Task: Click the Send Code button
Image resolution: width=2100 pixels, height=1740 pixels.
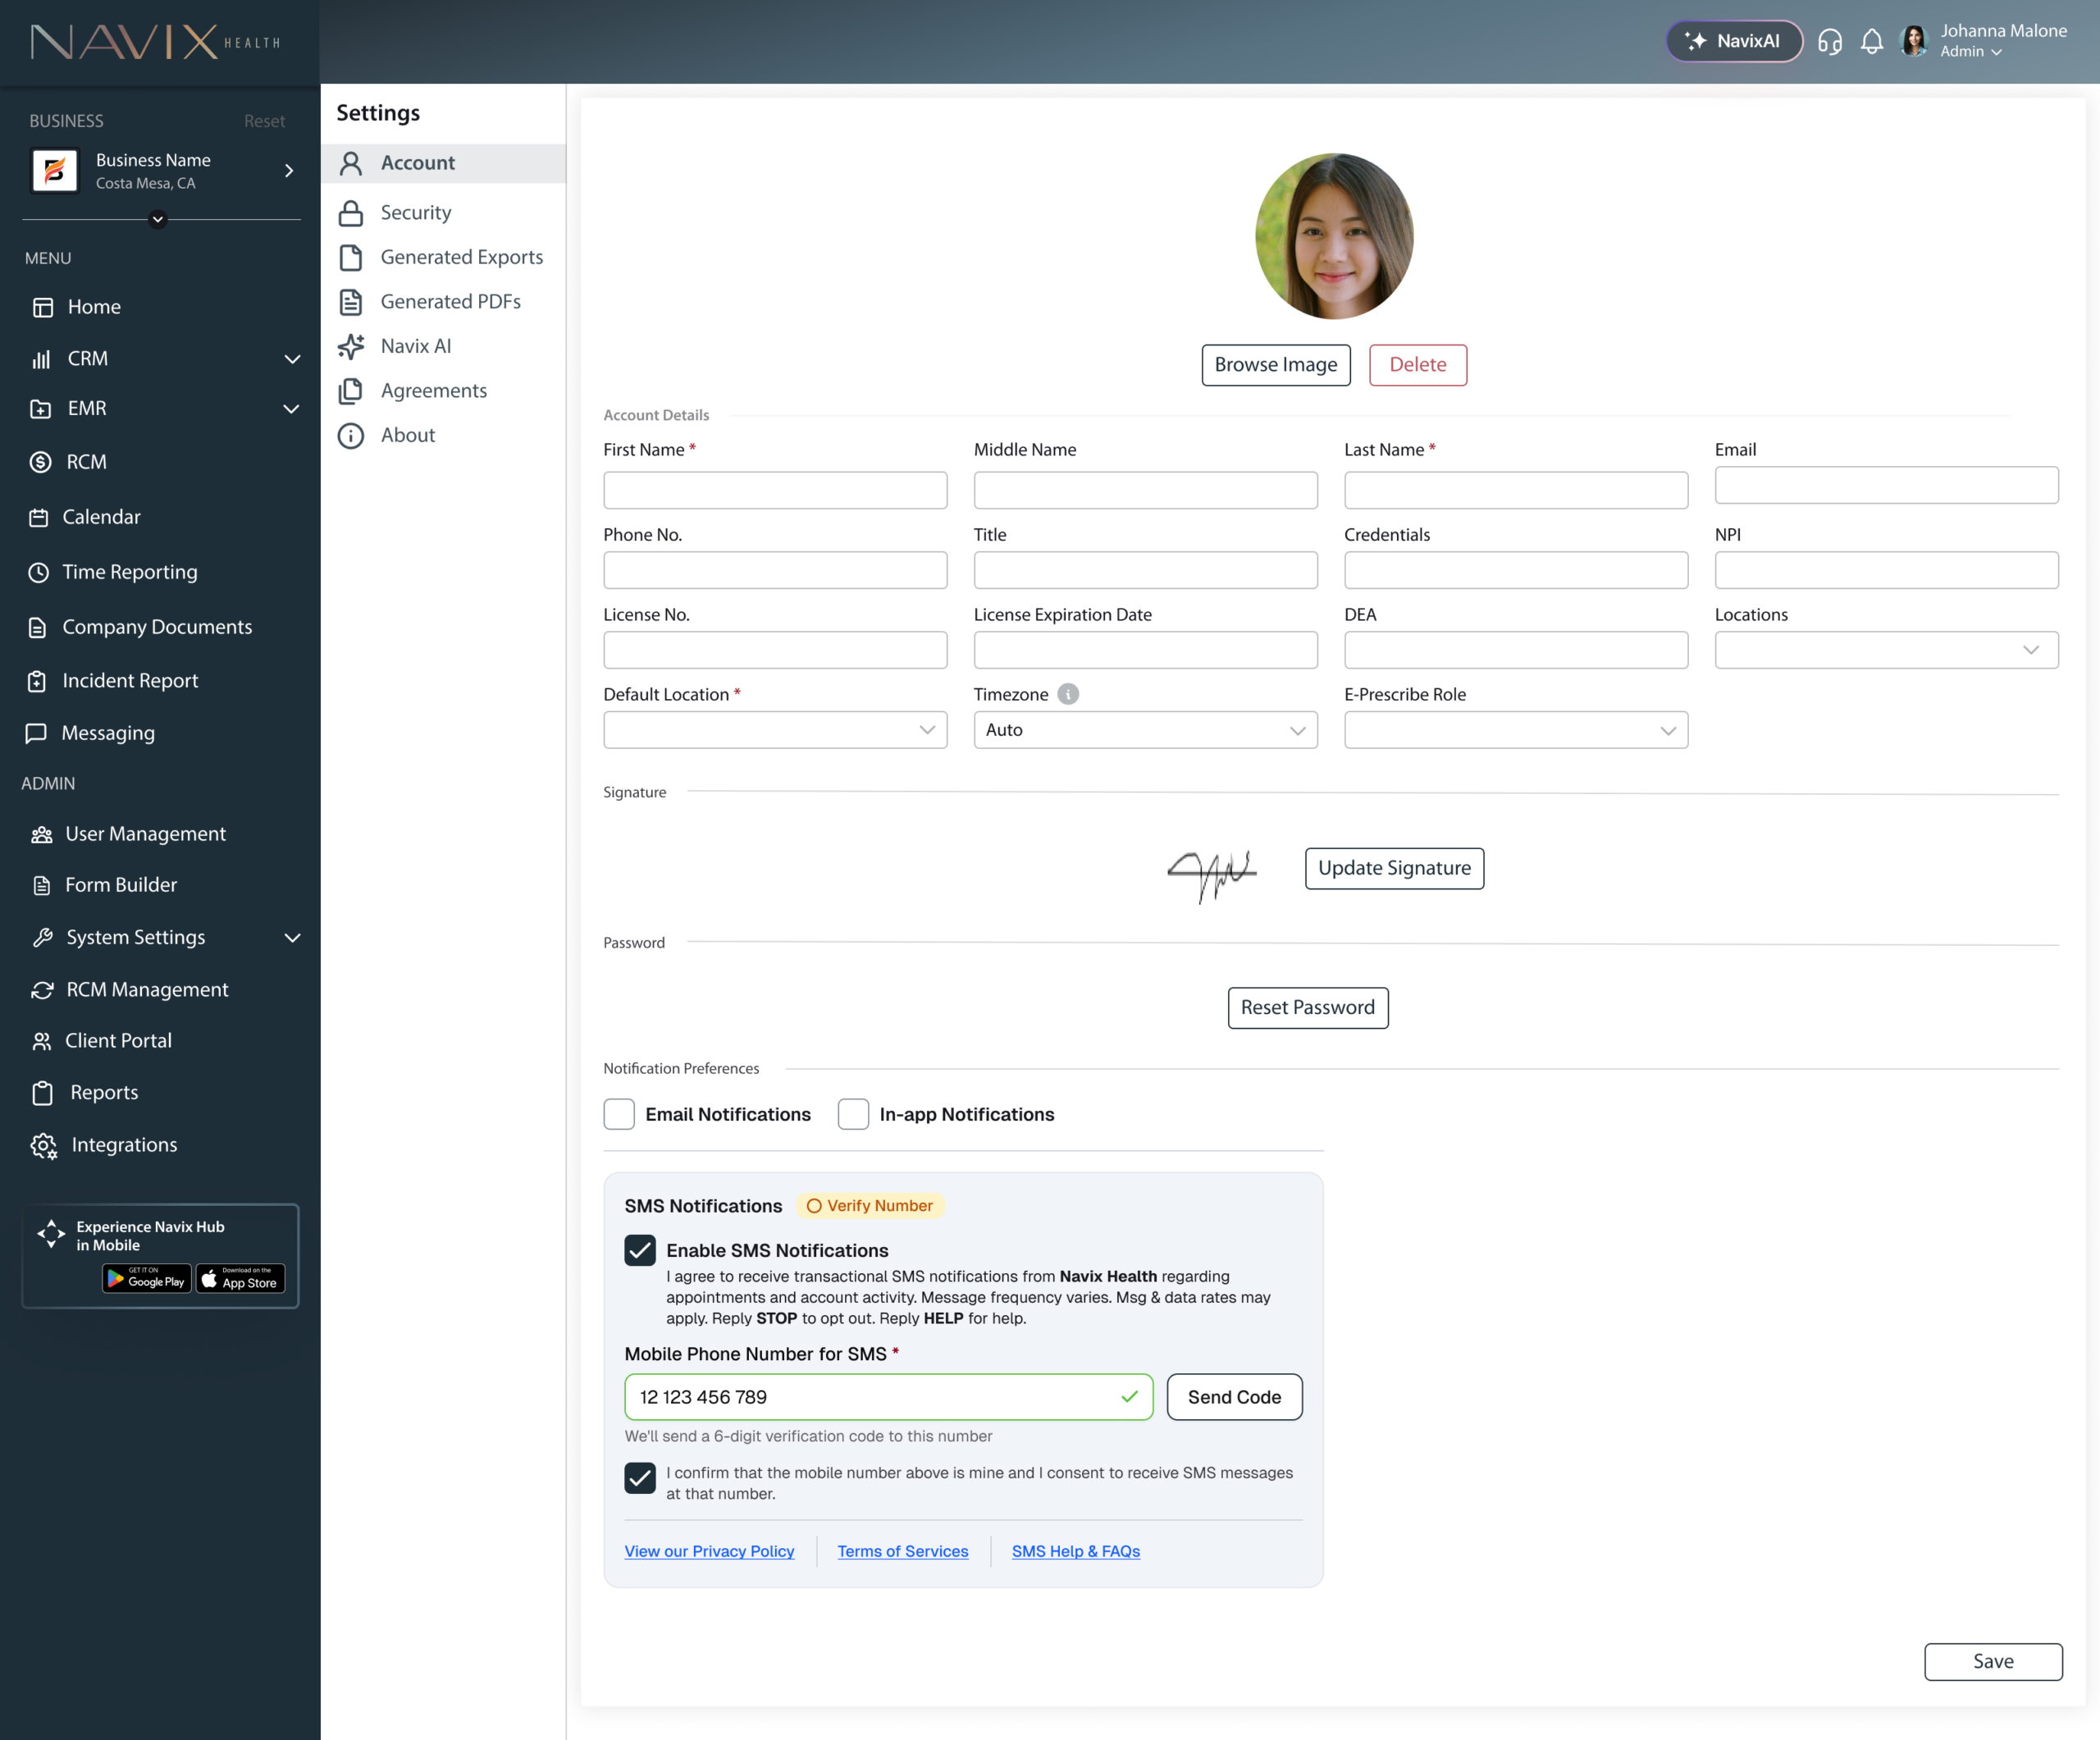Action: [1234, 1397]
